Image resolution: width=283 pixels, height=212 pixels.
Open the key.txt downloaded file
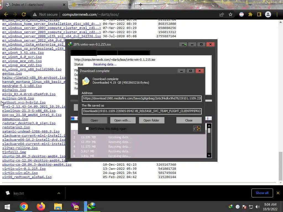click(19, 193)
